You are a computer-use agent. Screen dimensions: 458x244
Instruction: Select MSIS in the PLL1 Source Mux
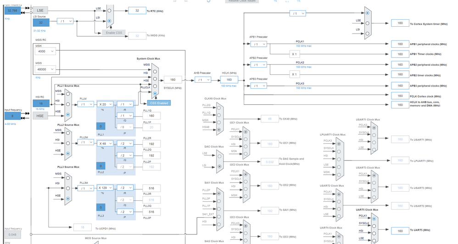tap(68, 94)
